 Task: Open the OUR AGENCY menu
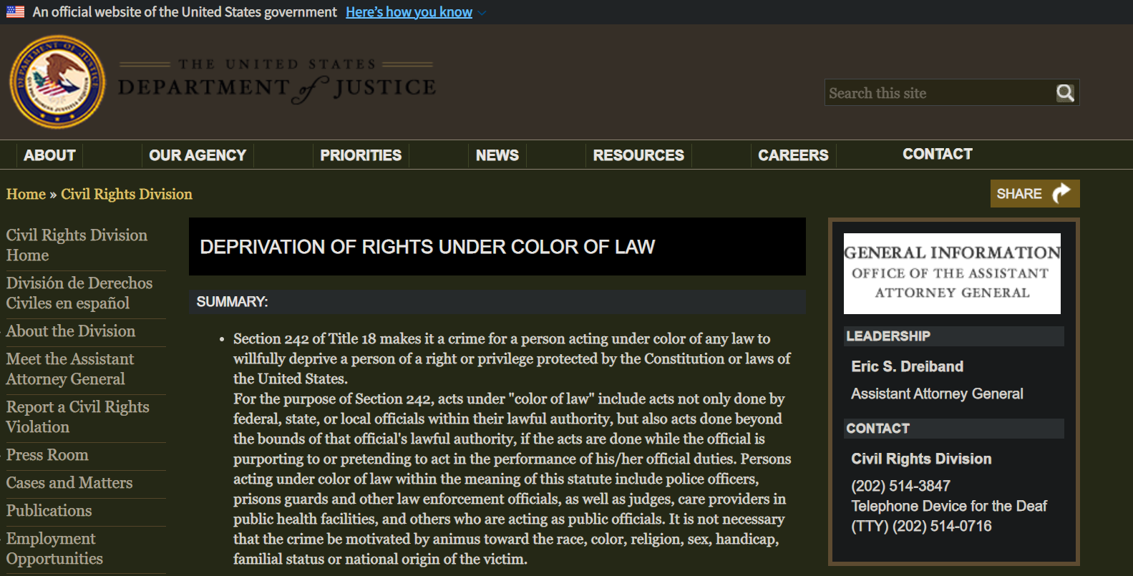click(x=198, y=155)
